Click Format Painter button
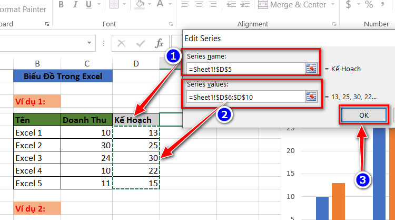This screenshot has width=395, height=220. (23, 9)
